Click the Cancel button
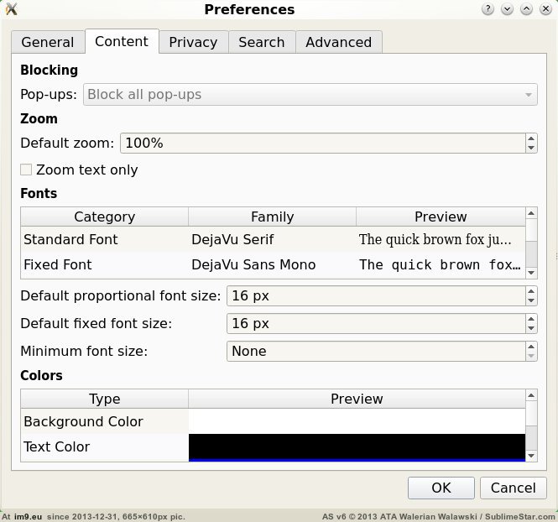558x522 pixels. tap(513, 488)
